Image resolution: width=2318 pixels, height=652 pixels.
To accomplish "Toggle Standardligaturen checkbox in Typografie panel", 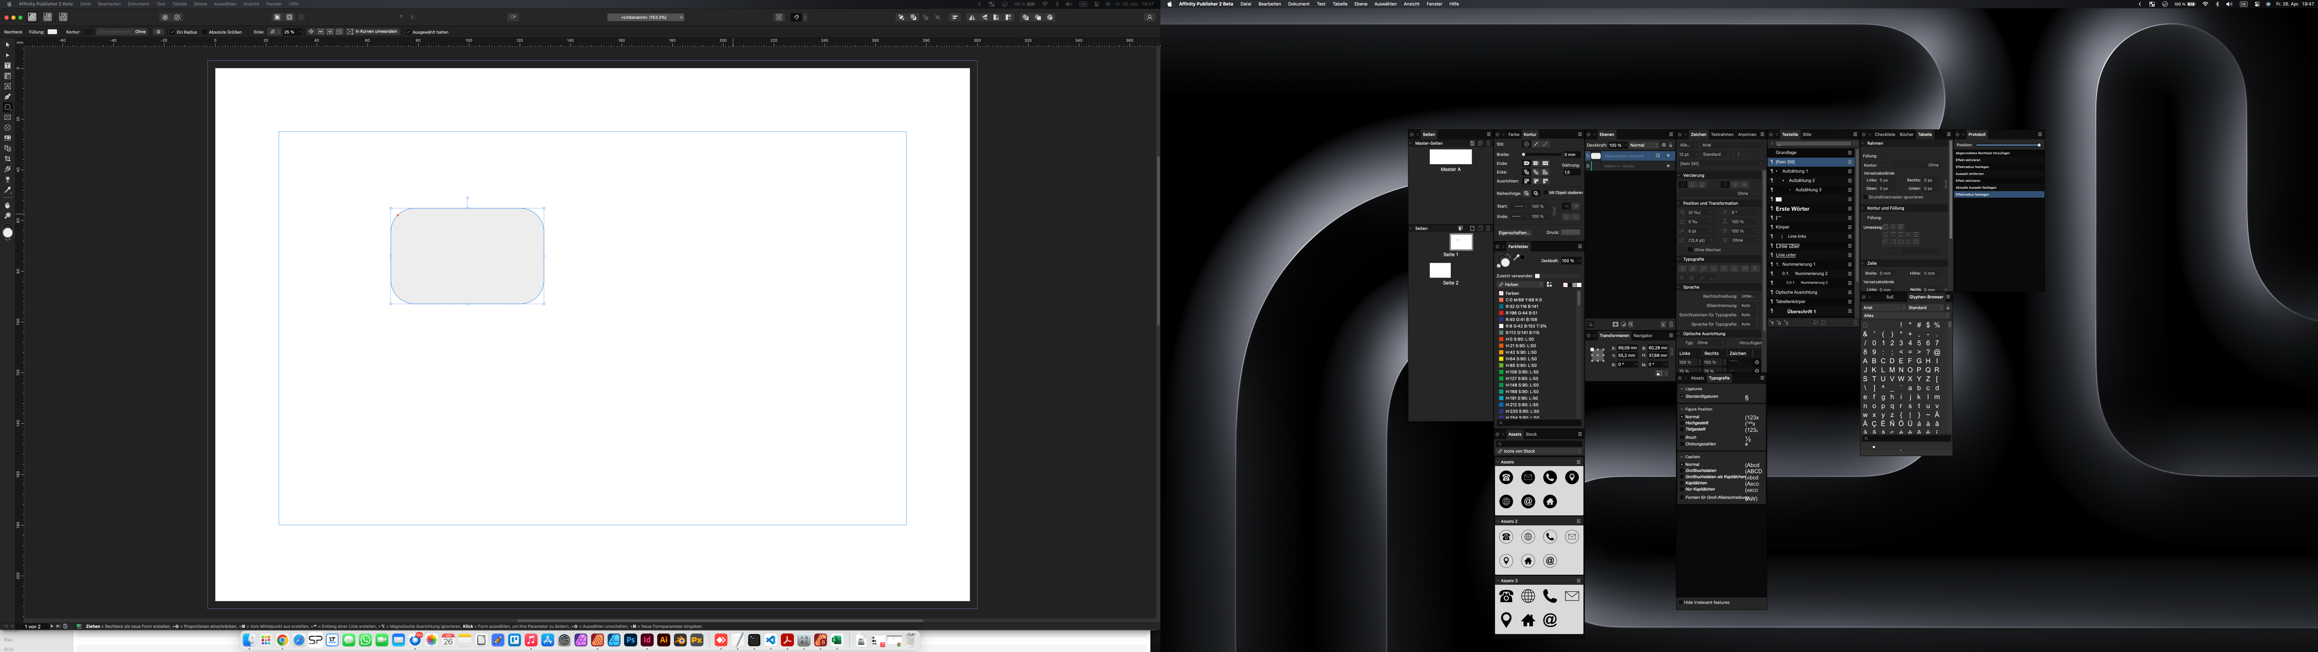I will (x=1682, y=397).
